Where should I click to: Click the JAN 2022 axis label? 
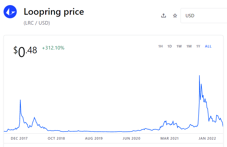[x=207, y=138]
